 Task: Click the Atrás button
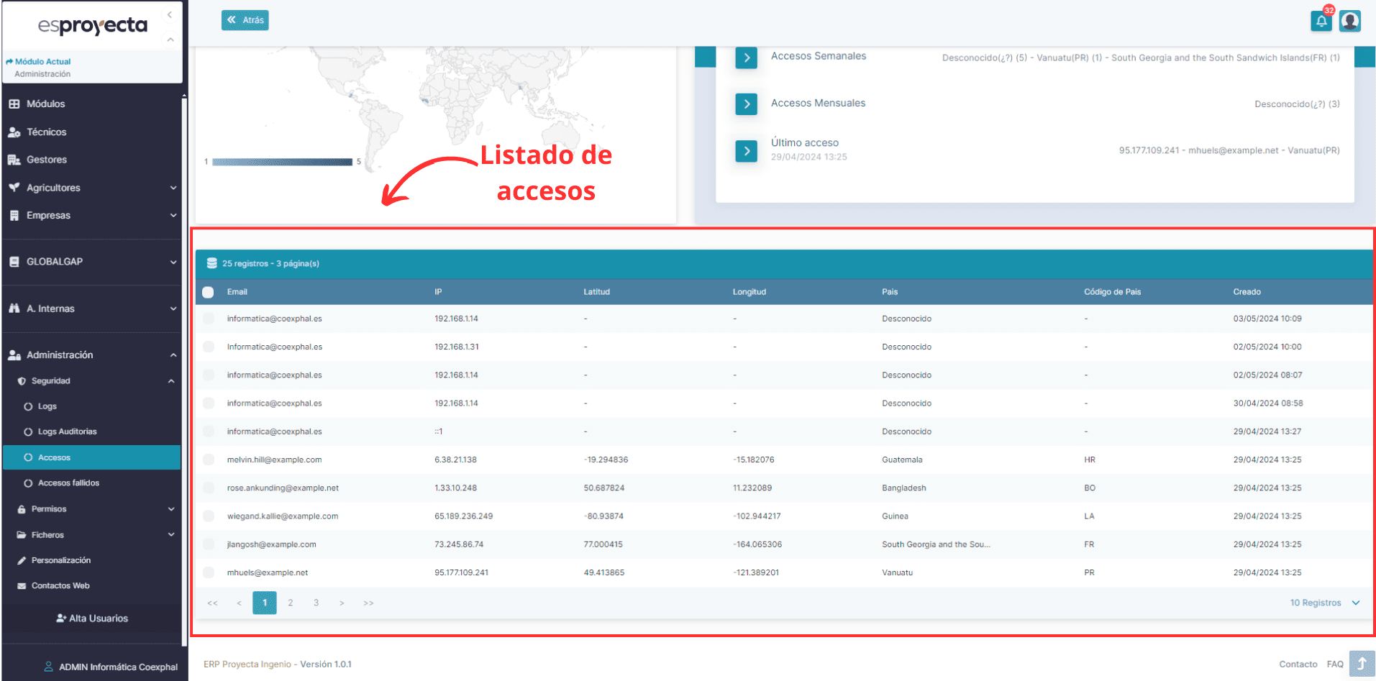tap(245, 20)
